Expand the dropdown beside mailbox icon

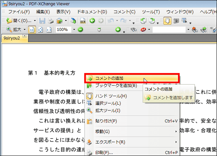click(66, 21)
